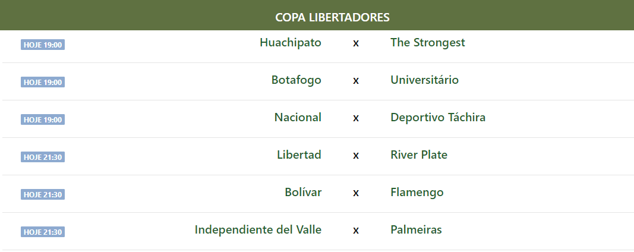Select the 21:30 badge for Libertad match

click(43, 157)
